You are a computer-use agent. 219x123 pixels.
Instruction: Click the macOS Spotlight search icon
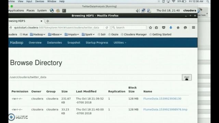[208, 1]
